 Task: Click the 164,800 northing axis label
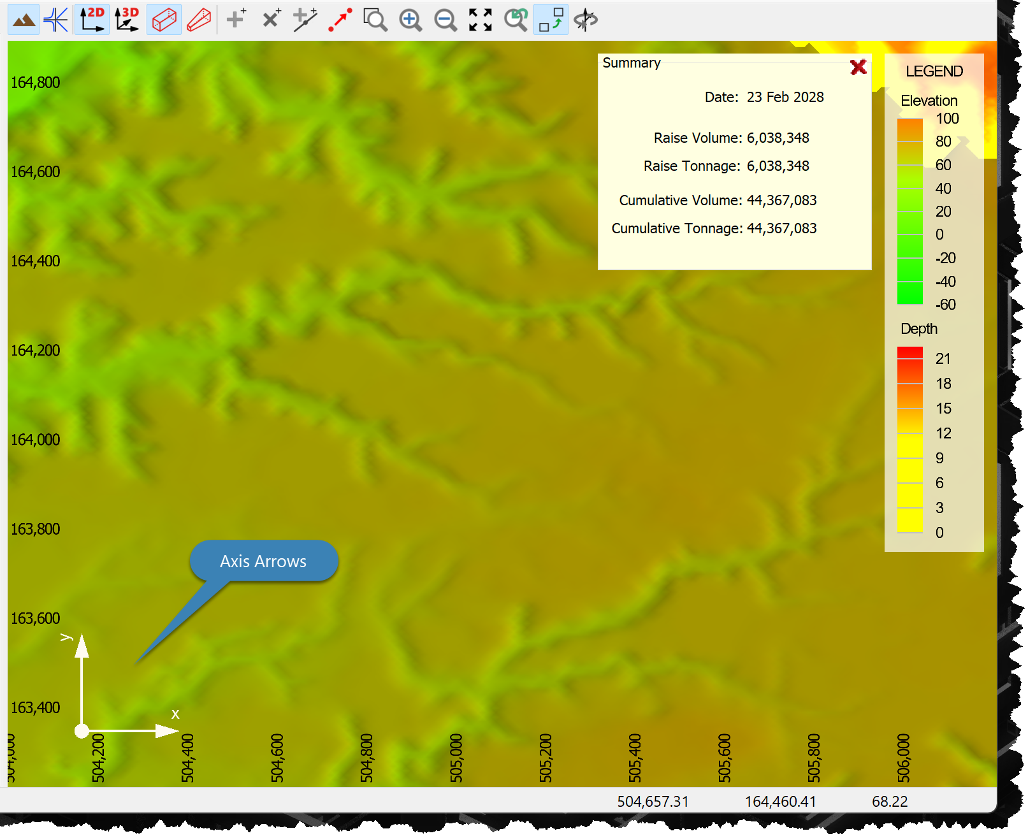coord(35,82)
